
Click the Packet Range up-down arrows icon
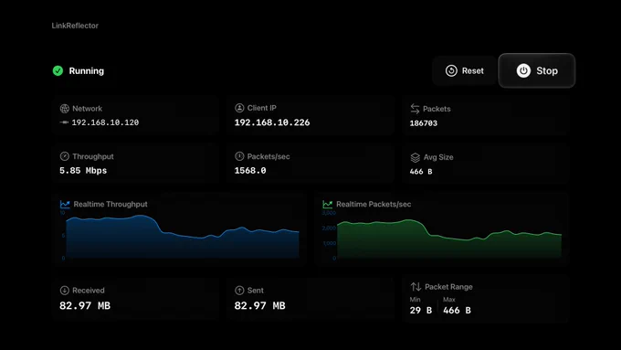(x=416, y=287)
